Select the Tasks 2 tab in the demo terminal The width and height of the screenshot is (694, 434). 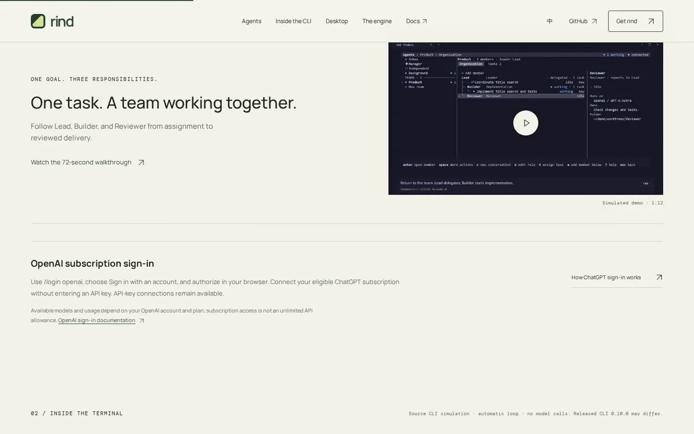494,64
